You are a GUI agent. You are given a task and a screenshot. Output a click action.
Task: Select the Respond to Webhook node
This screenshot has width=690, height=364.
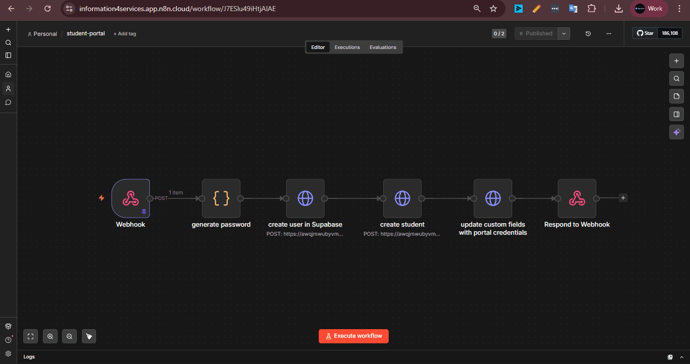577,198
